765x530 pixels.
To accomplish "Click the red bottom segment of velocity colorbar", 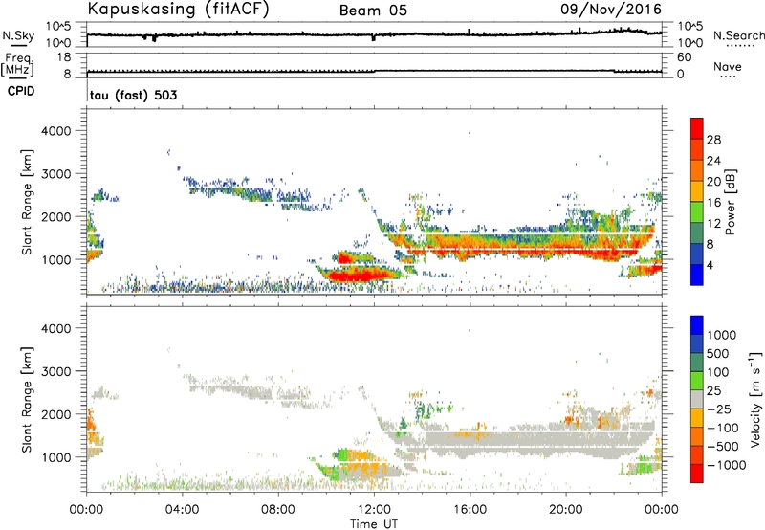I will coord(697,474).
